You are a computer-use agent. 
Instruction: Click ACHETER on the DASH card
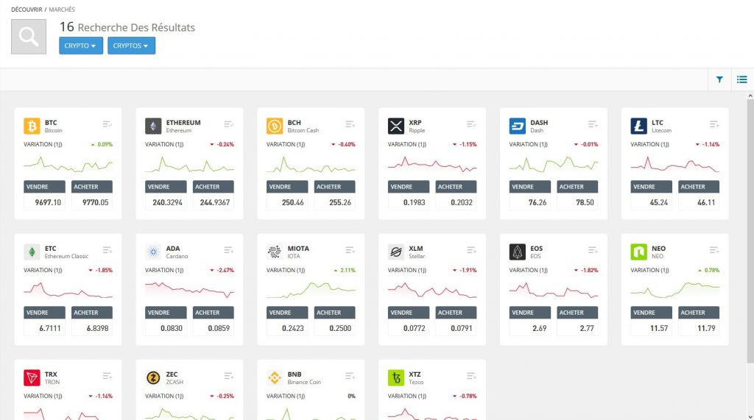(577, 187)
